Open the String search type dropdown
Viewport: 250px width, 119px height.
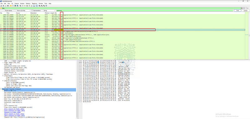tap(49, 11)
